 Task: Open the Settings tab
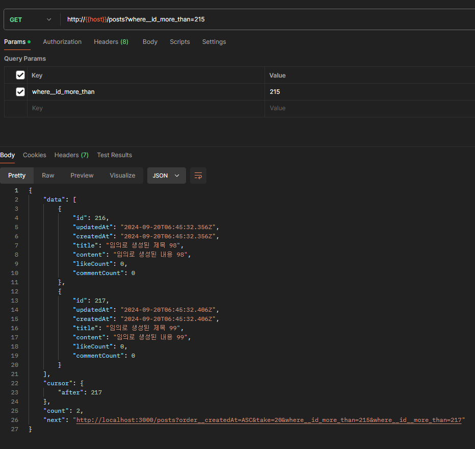(x=214, y=42)
